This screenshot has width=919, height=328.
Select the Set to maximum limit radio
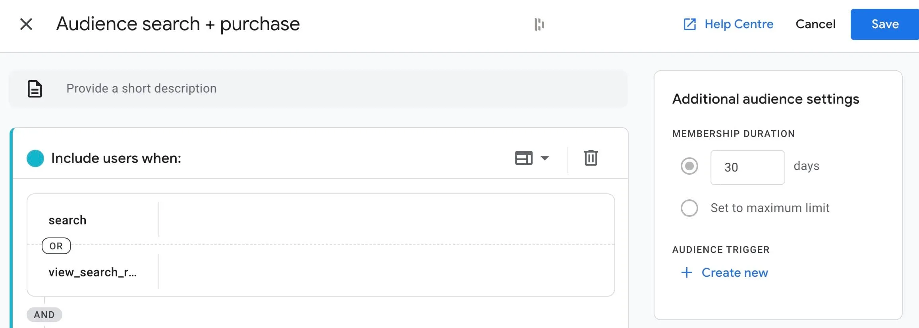(689, 208)
